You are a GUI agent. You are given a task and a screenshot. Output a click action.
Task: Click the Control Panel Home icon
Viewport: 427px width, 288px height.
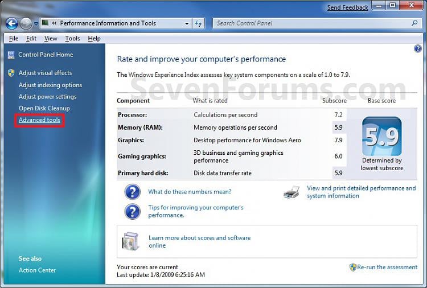(x=11, y=55)
